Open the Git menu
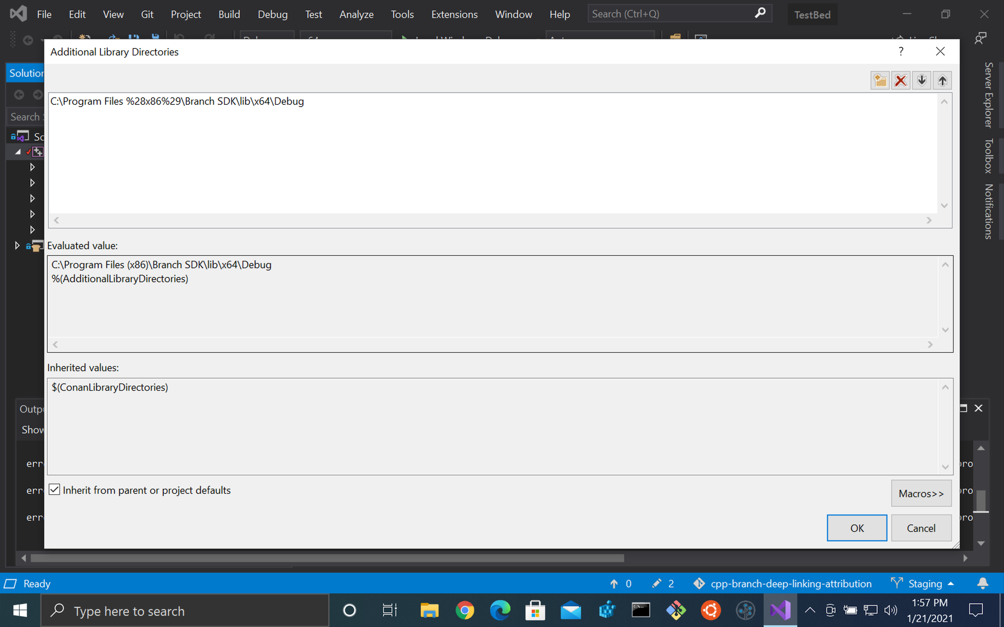The image size is (1004, 627). click(147, 14)
